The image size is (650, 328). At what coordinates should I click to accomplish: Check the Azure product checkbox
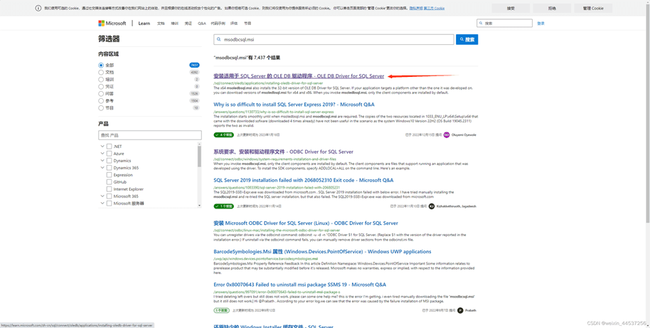109,154
